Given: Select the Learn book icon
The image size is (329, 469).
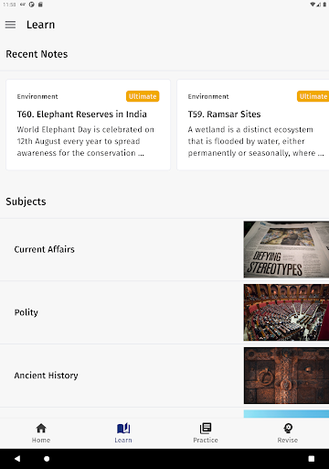Looking at the screenshot, I should coord(123,429).
